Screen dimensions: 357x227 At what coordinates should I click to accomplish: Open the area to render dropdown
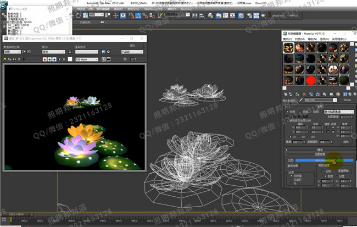pos(12,52)
